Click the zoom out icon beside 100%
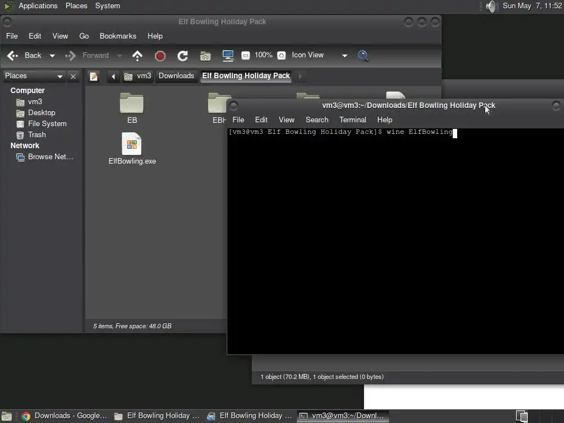Viewport: 564px width, 423px height. click(x=246, y=56)
